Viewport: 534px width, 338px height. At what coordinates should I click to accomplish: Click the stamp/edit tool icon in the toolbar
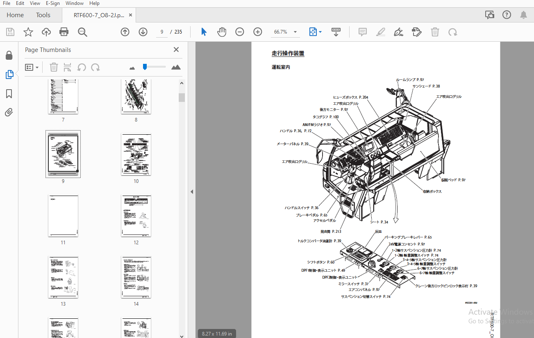417,32
